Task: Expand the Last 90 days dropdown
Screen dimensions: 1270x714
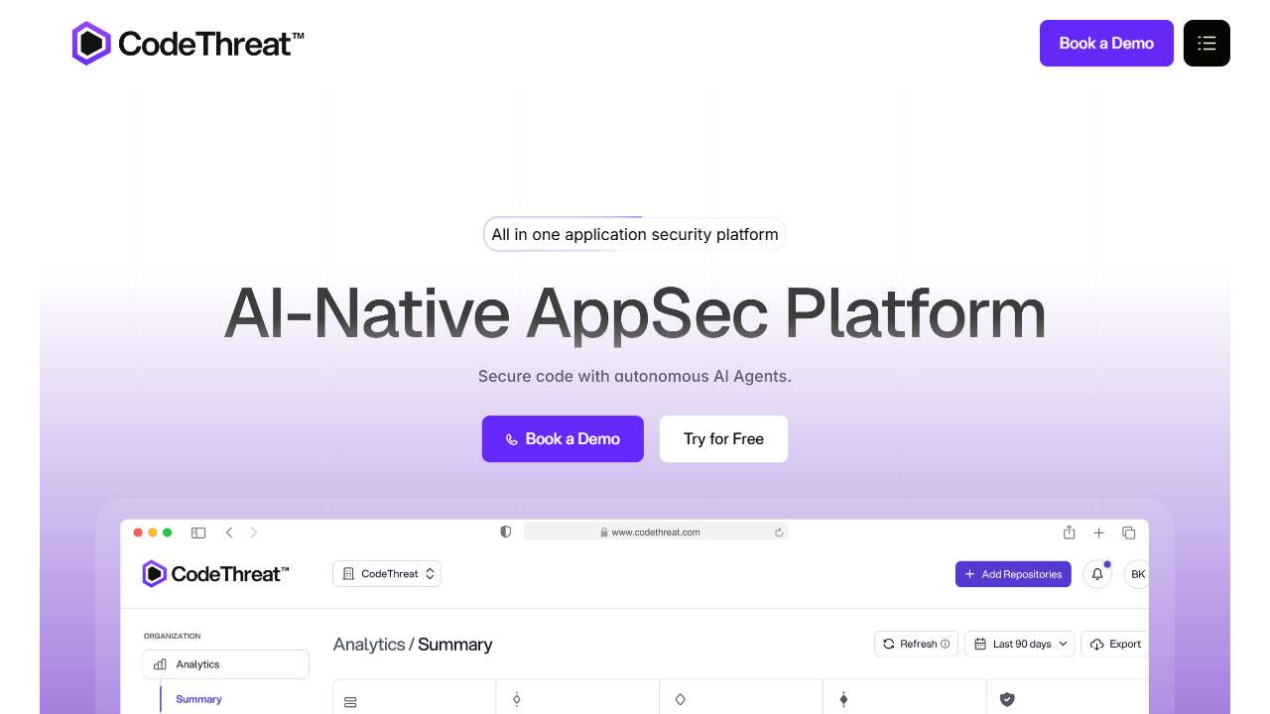Action: point(1019,644)
